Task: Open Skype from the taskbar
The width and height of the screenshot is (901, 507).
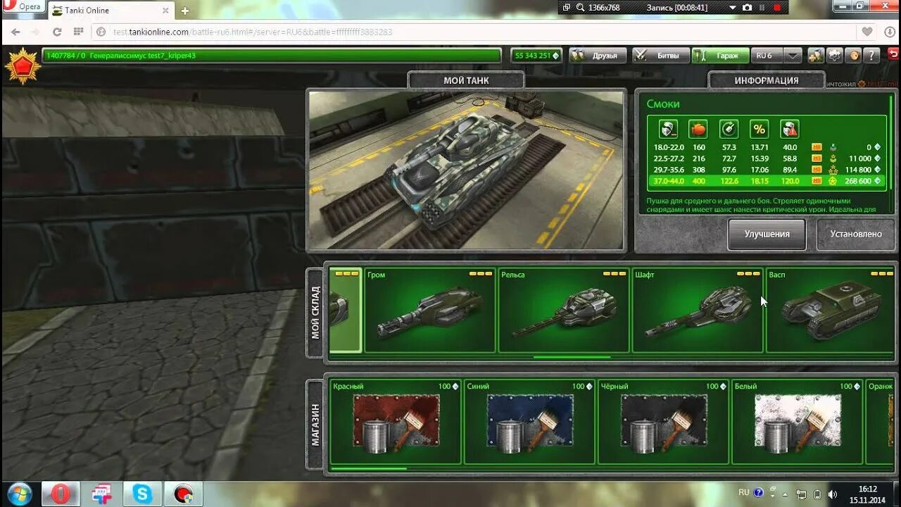Action: (143, 494)
